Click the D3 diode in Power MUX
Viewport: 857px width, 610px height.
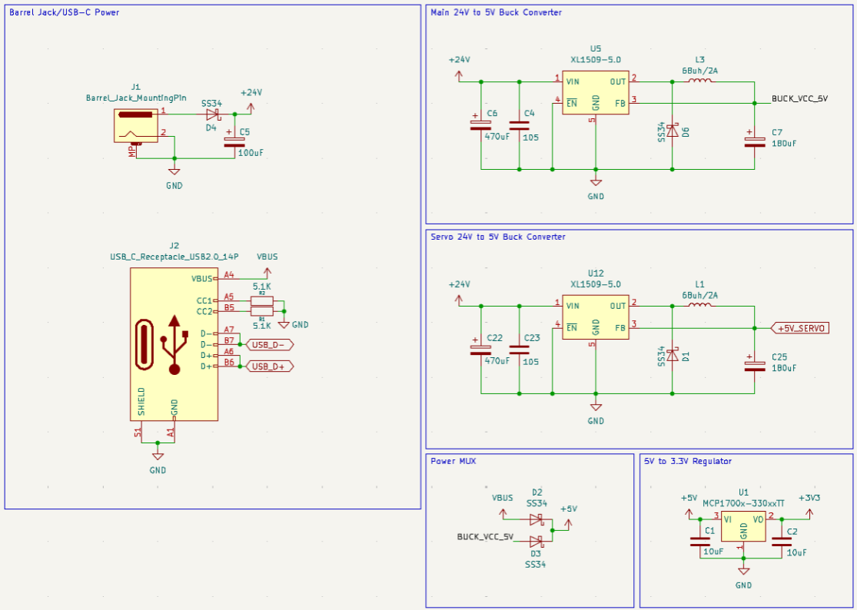coord(536,541)
